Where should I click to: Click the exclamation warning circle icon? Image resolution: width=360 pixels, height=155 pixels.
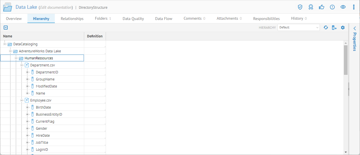click(x=332, y=7)
